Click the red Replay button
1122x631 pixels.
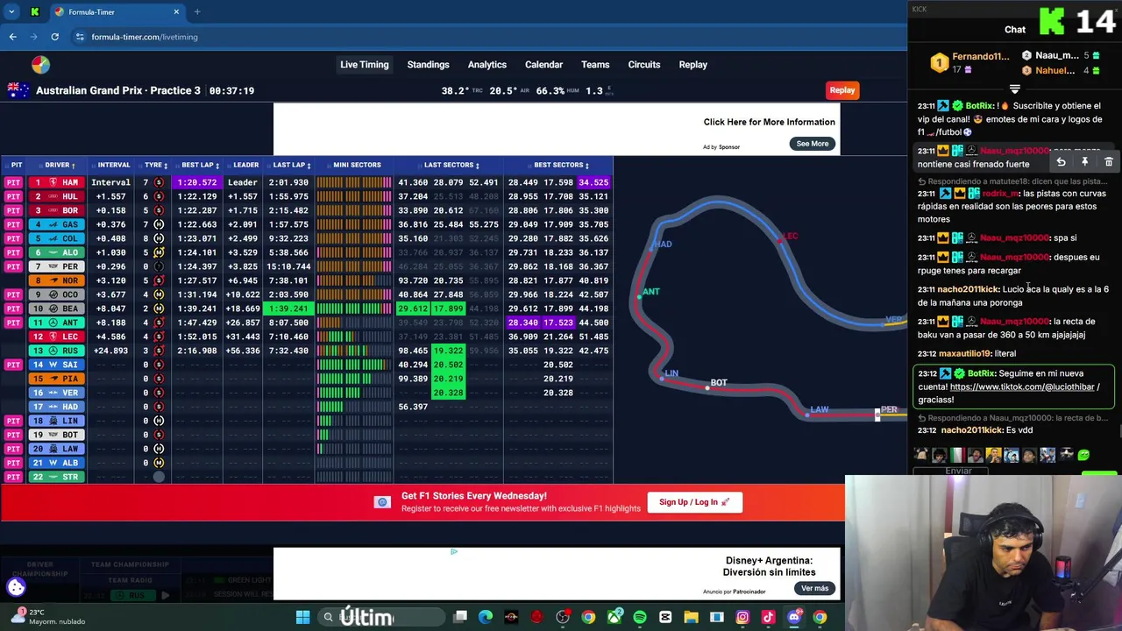[842, 90]
